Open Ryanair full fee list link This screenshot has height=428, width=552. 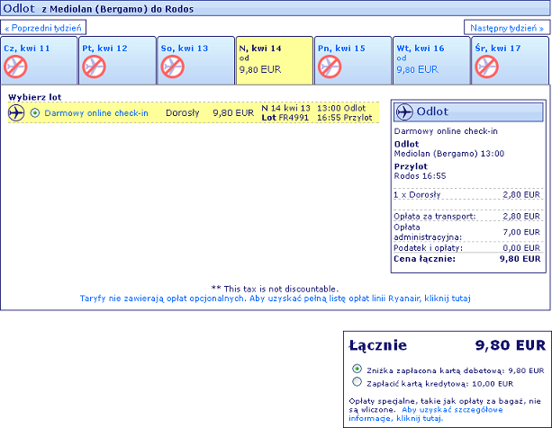point(275,299)
